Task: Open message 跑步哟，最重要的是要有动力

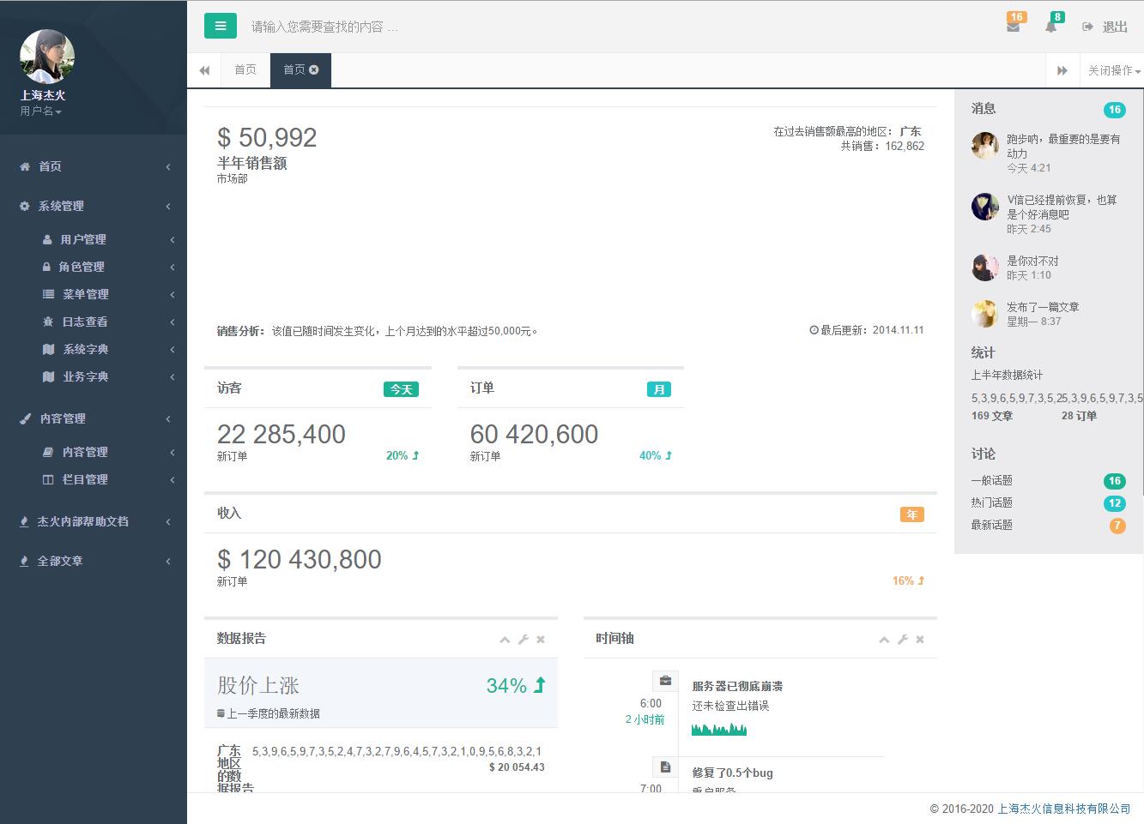Action: pyautogui.click(x=1063, y=146)
